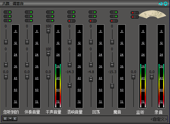Click the folding fan image
170x124 pixels.
point(152,14)
